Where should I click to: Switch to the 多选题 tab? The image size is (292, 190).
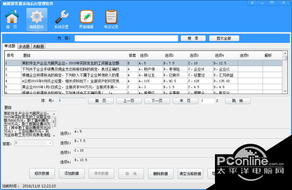point(24,46)
